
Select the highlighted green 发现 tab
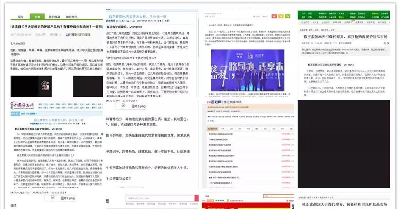(x=37, y=17)
